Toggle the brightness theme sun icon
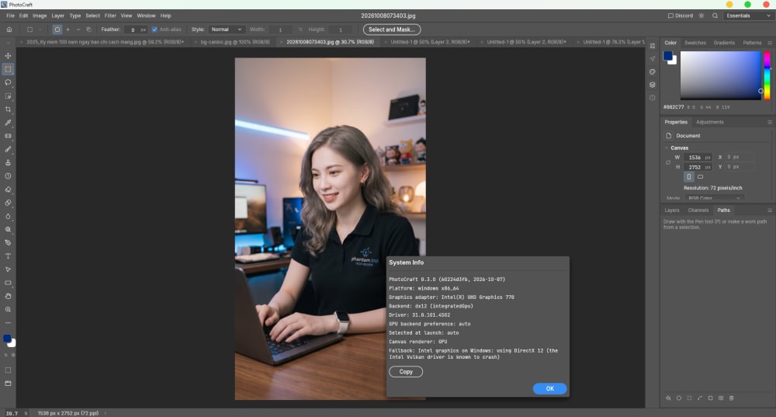The width and height of the screenshot is (776, 417). [702, 16]
